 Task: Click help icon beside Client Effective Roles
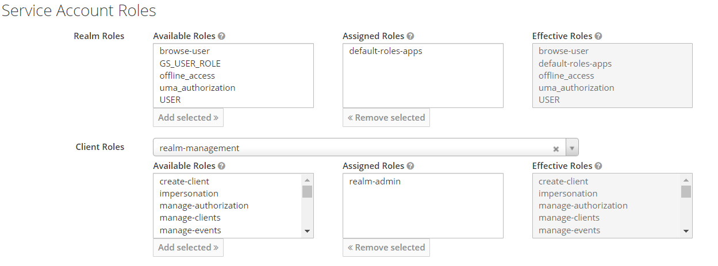pyautogui.click(x=598, y=166)
